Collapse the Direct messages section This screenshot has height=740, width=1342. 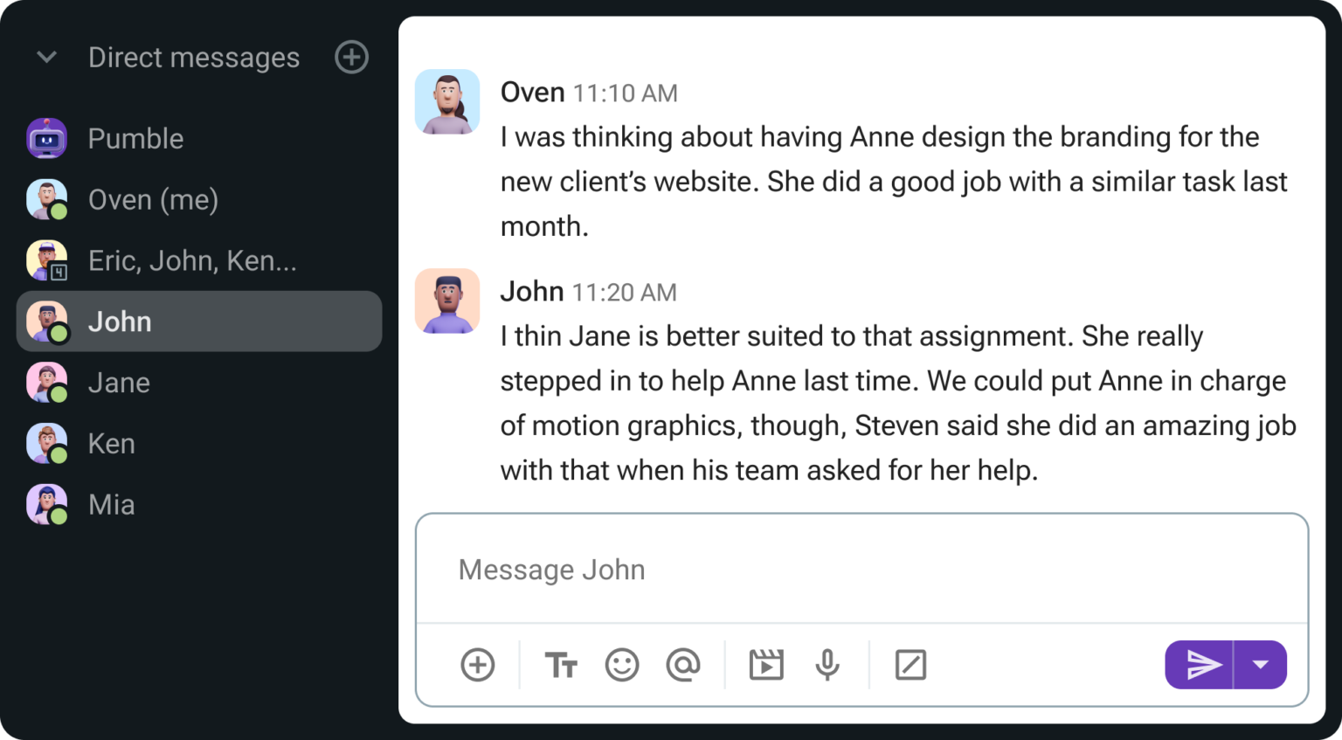click(x=45, y=58)
